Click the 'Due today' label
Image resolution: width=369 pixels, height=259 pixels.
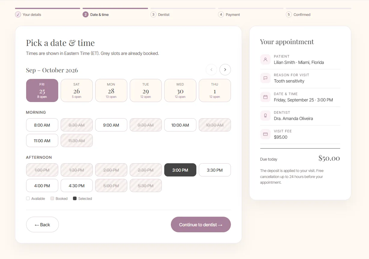click(269, 159)
